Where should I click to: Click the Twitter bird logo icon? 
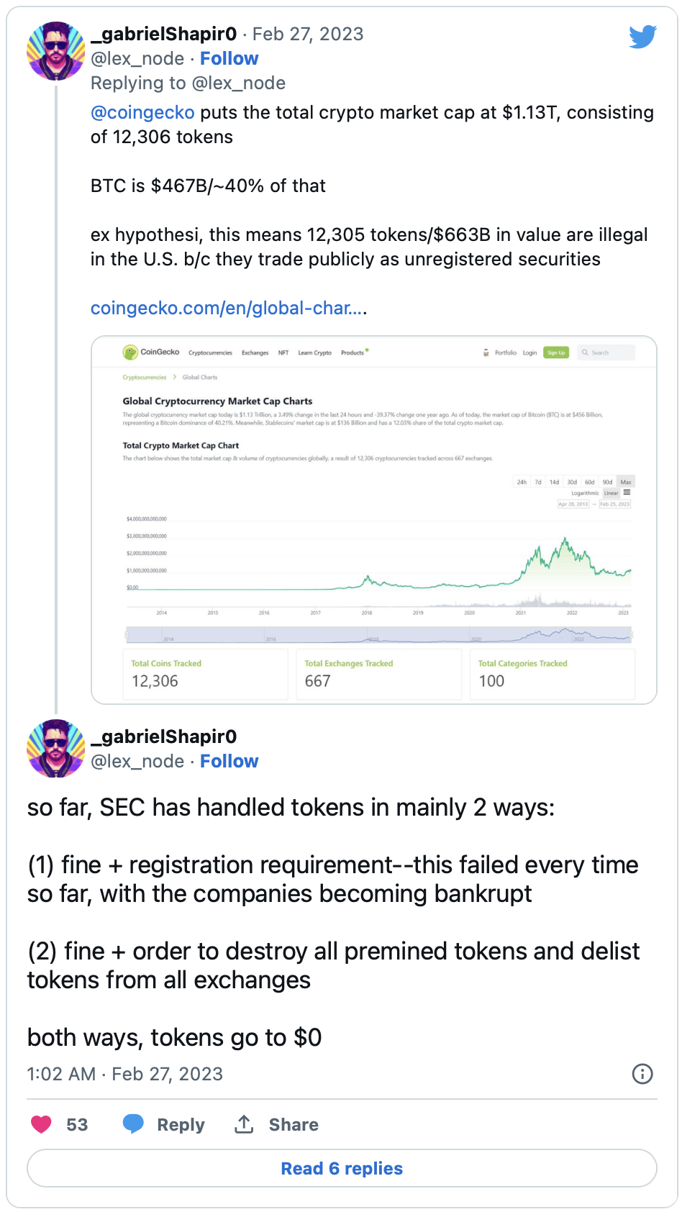coord(642,36)
